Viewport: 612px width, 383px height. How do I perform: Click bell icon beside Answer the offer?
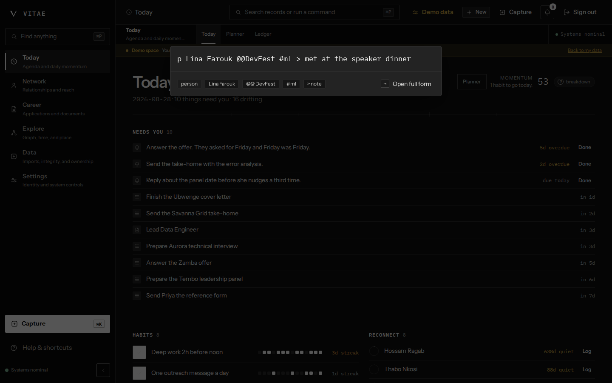pos(137,148)
